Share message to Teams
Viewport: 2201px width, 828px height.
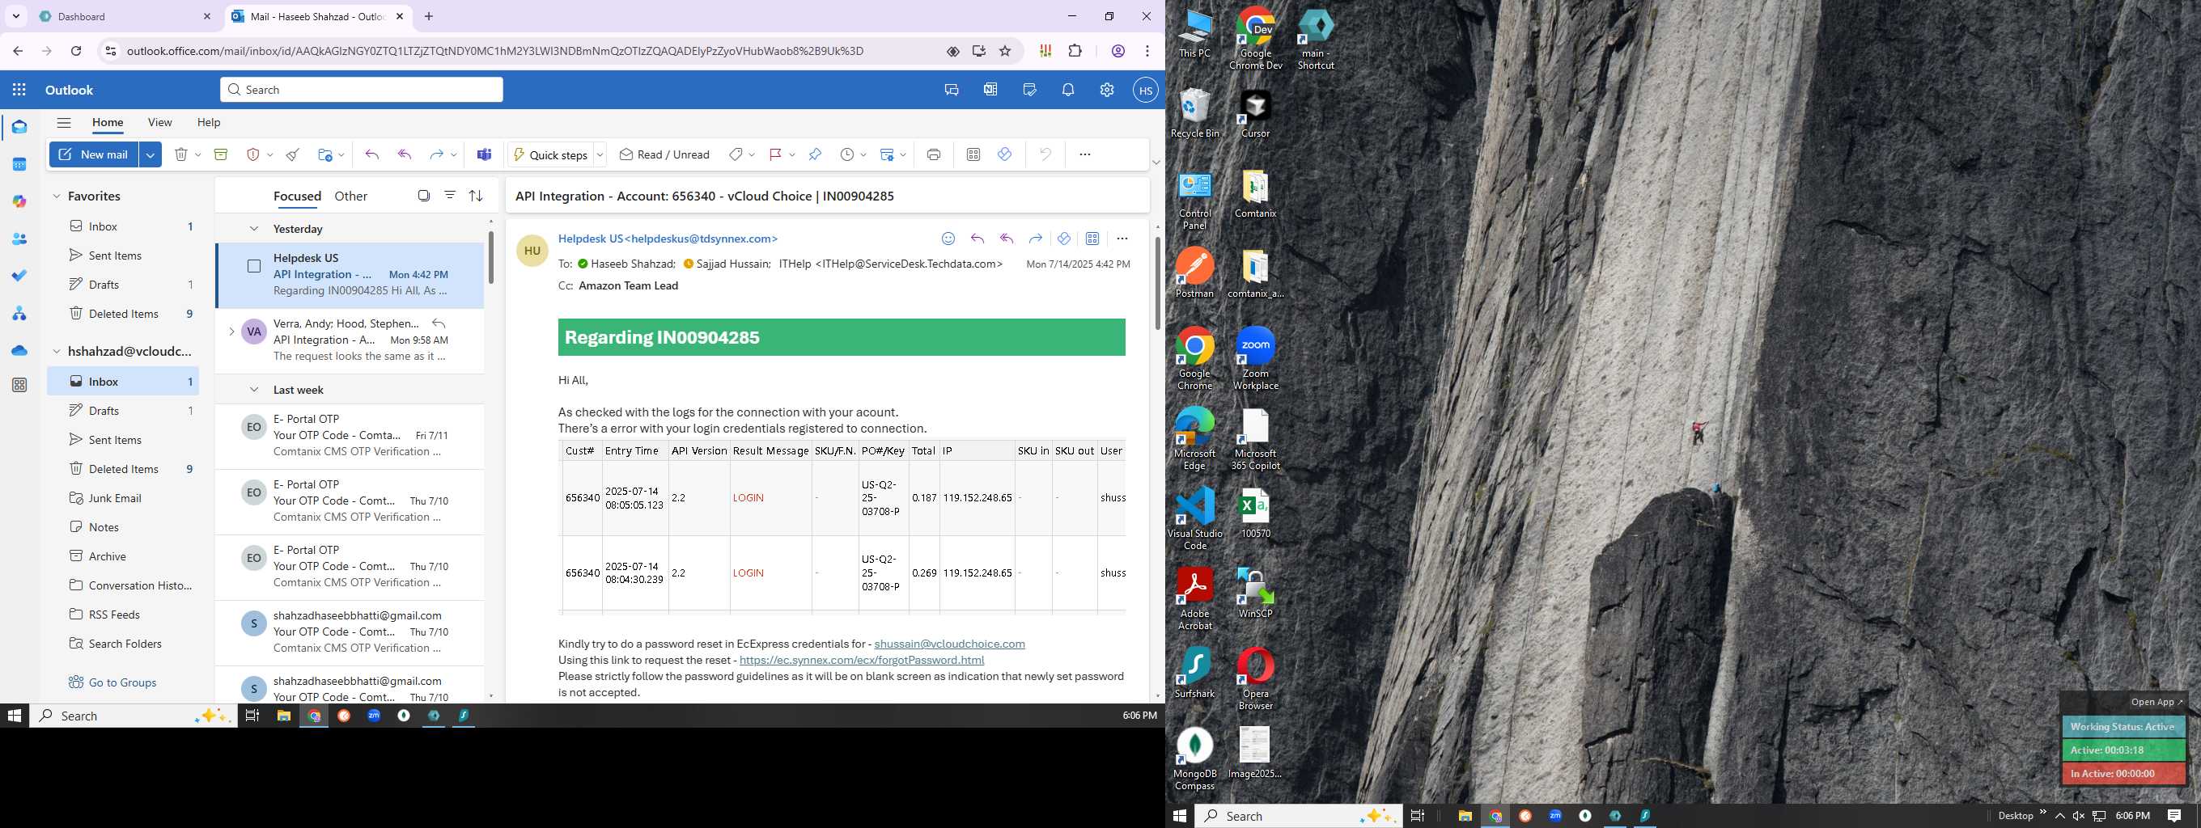tap(485, 154)
